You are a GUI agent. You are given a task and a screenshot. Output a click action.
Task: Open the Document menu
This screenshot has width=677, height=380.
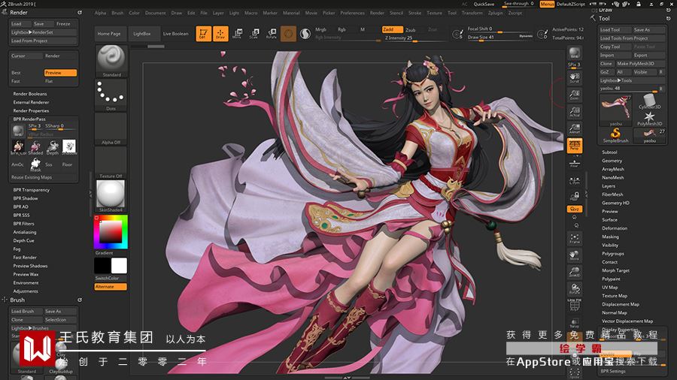(x=156, y=13)
